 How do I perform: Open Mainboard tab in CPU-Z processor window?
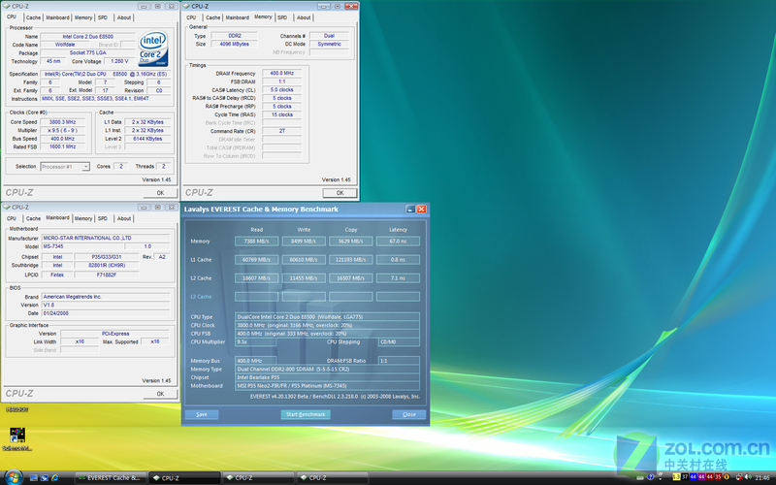(x=57, y=17)
